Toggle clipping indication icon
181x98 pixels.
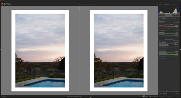(150, 96)
